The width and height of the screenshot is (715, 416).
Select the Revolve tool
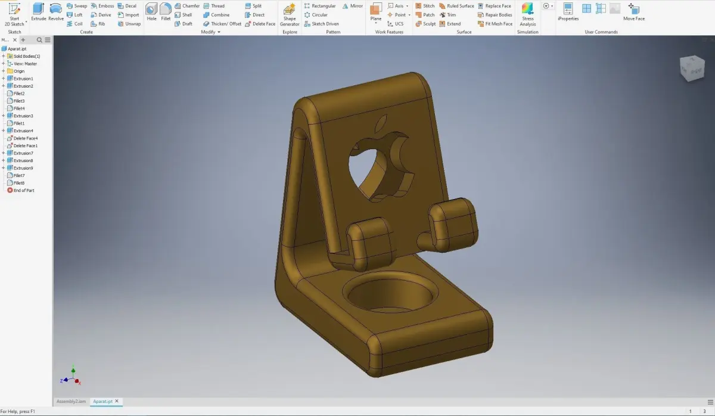click(x=56, y=13)
